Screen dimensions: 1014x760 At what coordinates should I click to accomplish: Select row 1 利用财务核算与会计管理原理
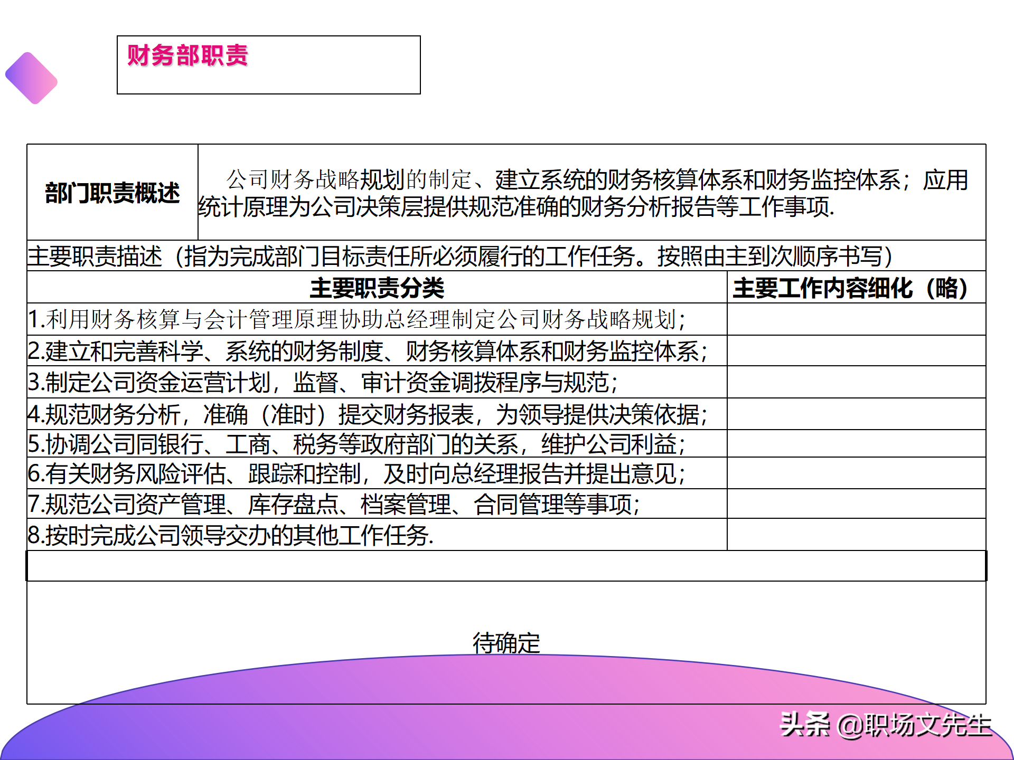tap(377, 319)
